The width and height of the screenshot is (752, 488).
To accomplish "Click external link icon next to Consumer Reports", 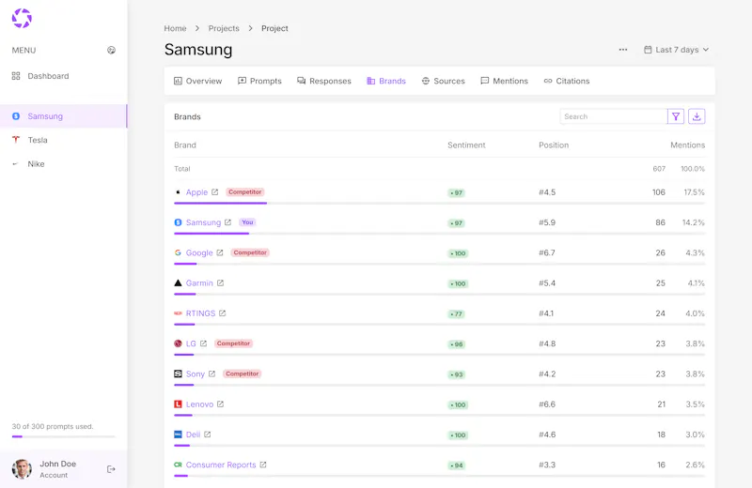I will pos(263,465).
